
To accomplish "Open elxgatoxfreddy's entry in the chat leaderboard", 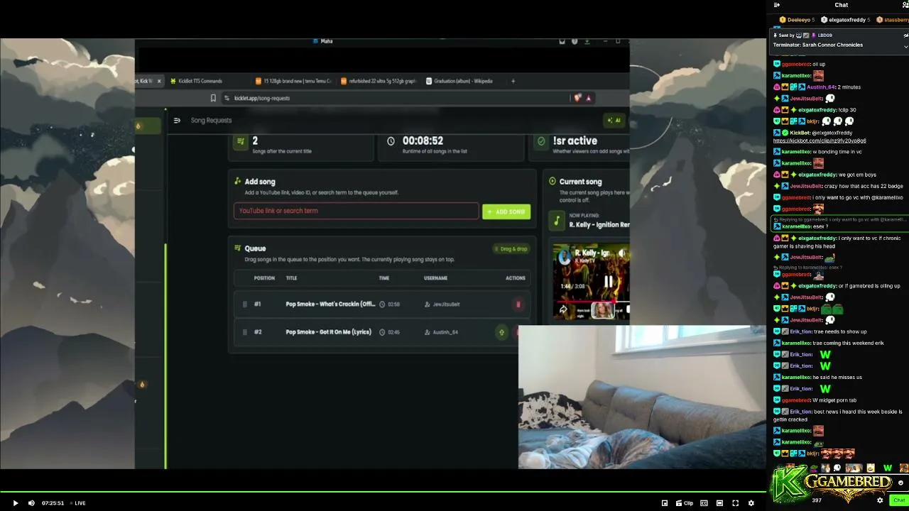I will click(x=845, y=20).
